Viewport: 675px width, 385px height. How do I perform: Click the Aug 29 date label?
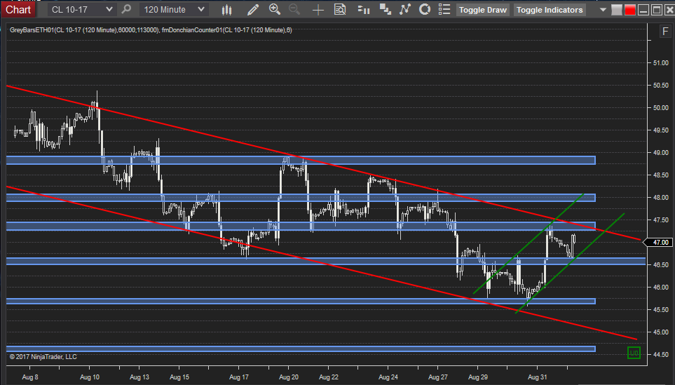click(478, 377)
